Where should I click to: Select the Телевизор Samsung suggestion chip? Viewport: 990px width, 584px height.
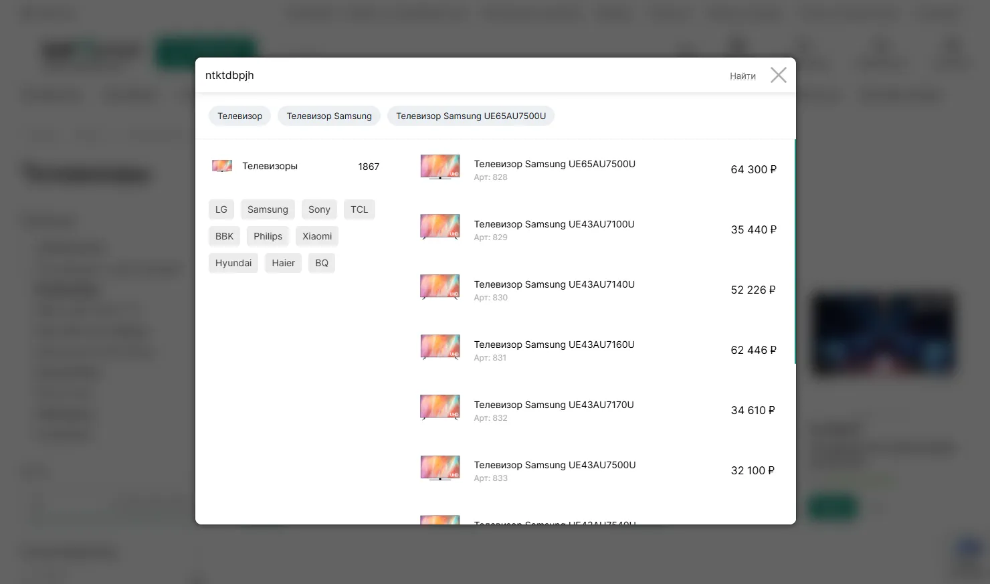coord(329,116)
